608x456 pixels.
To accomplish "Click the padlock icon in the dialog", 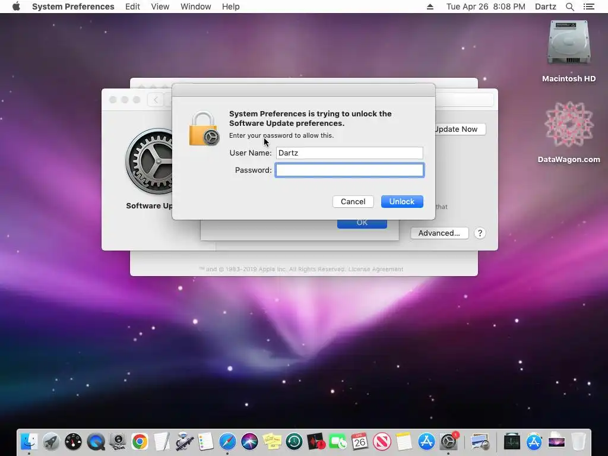I will point(204,129).
